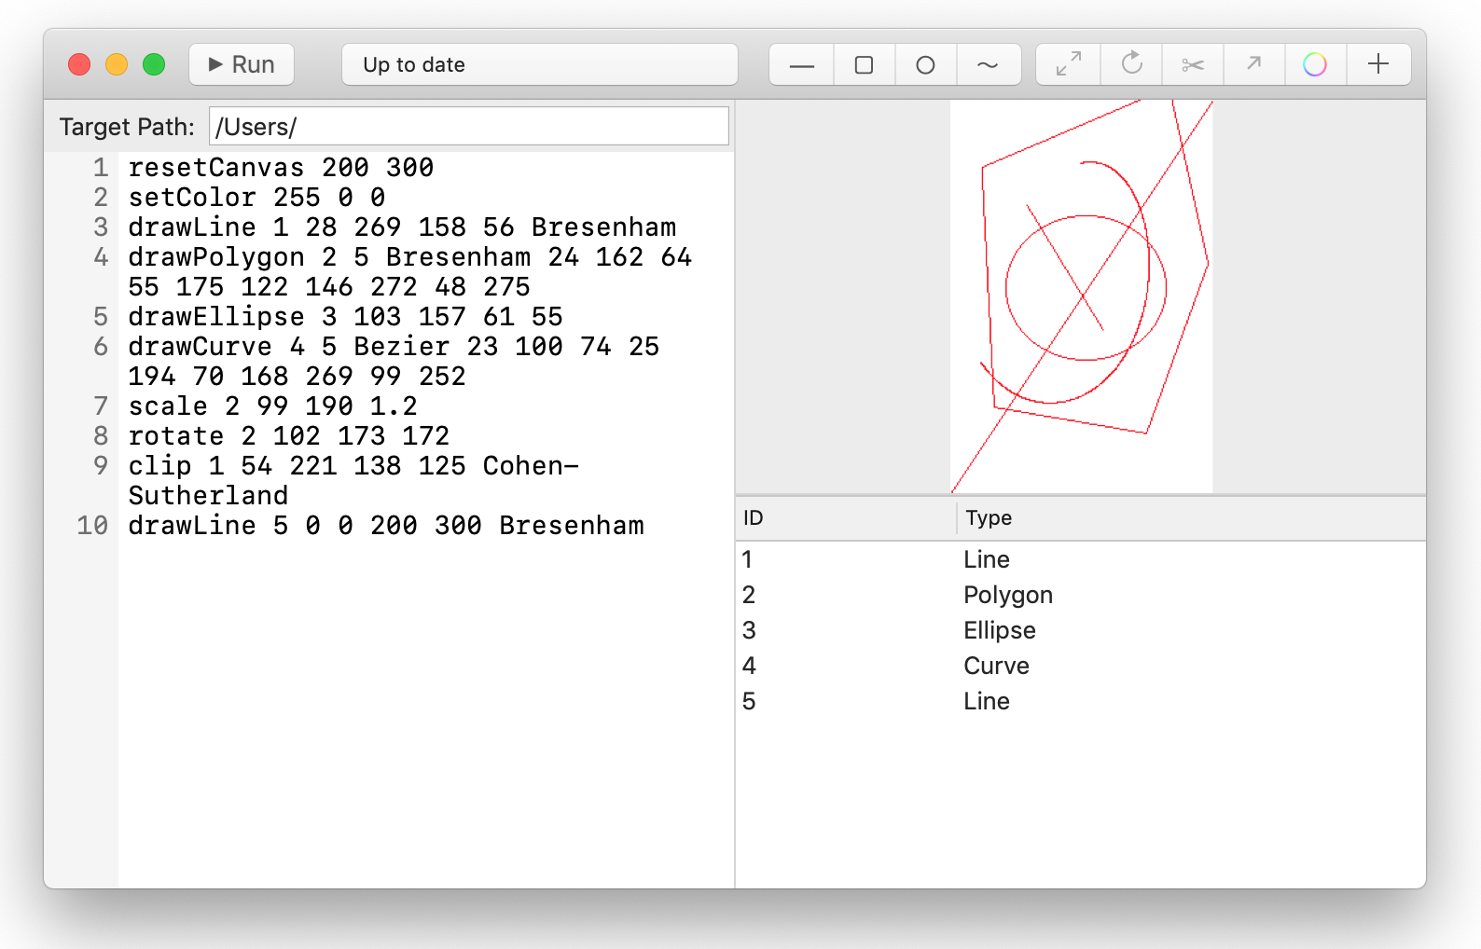Zoom window with green button
The width and height of the screenshot is (1481, 949).
pos(154,64)
